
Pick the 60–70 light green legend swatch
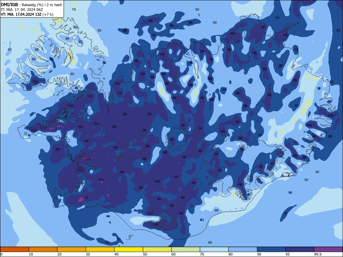(x=186, y=249)
